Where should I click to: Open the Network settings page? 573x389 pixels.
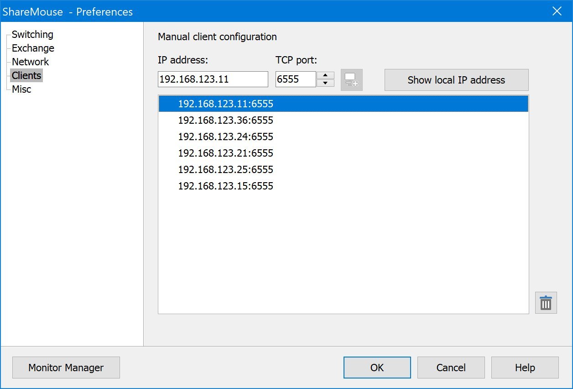tap(30, 62)
